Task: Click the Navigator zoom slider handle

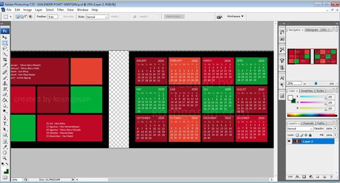Action: coord(316,83)
